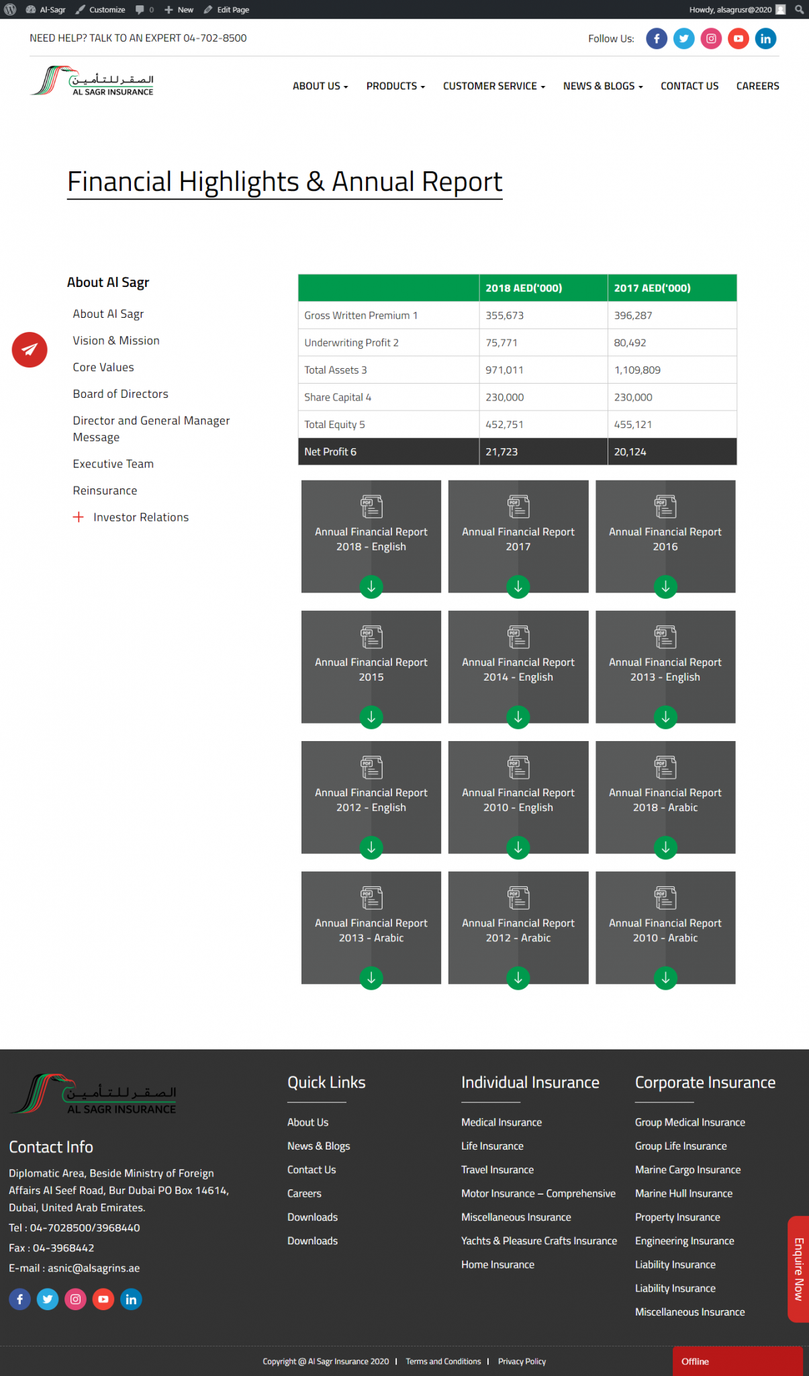Click the header Instagram icon
Screen dimensions: 809x1376
(711, 38)
